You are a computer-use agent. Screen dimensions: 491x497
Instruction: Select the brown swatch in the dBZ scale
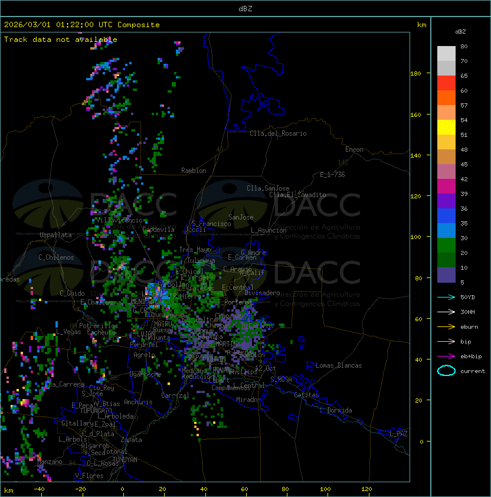coord(446,157)
